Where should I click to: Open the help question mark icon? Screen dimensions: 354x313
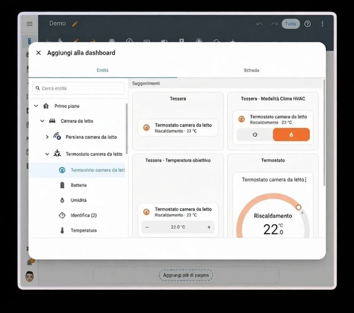(x=307, y=24)
